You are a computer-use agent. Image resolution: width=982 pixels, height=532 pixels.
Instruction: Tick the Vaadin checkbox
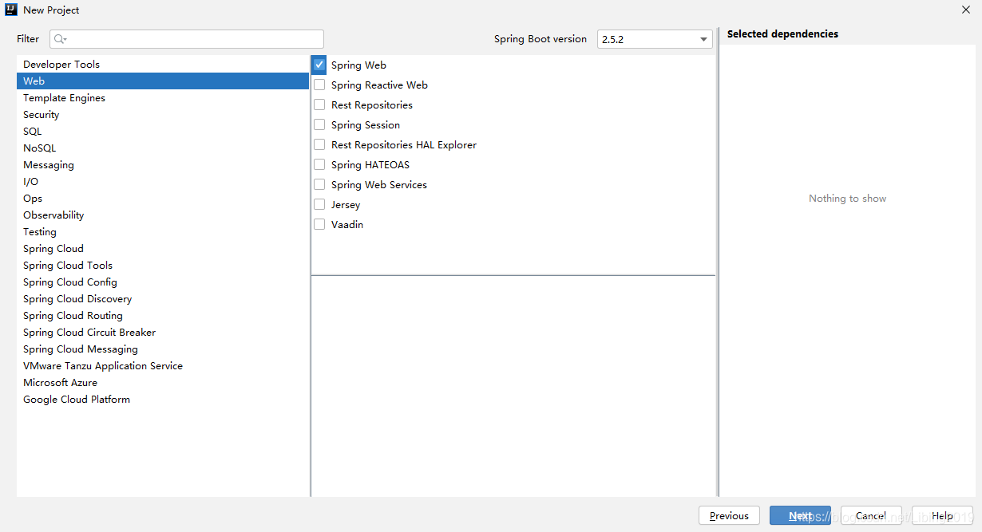tap(319, 224)
